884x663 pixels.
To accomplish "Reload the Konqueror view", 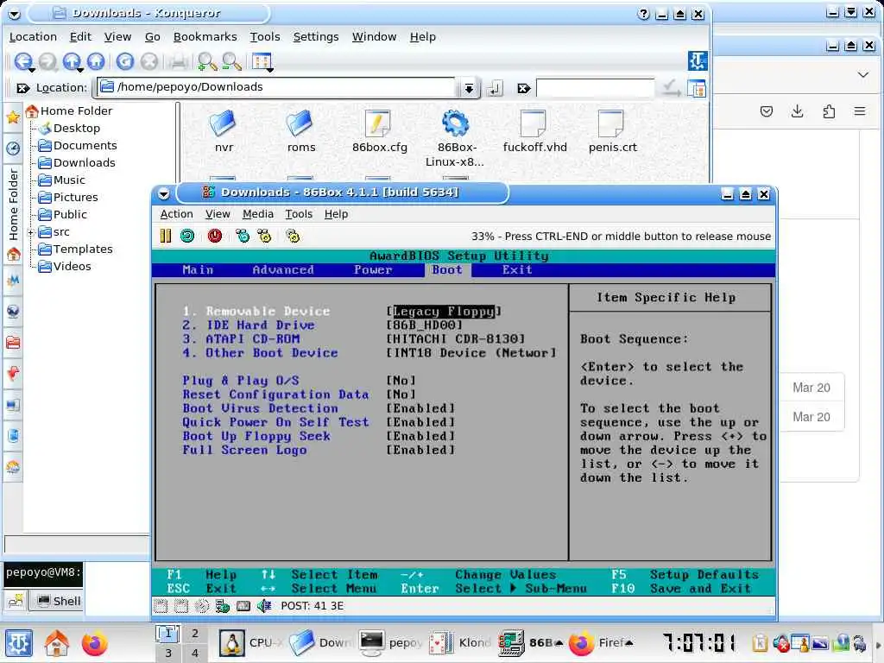I will click(125, 61).
